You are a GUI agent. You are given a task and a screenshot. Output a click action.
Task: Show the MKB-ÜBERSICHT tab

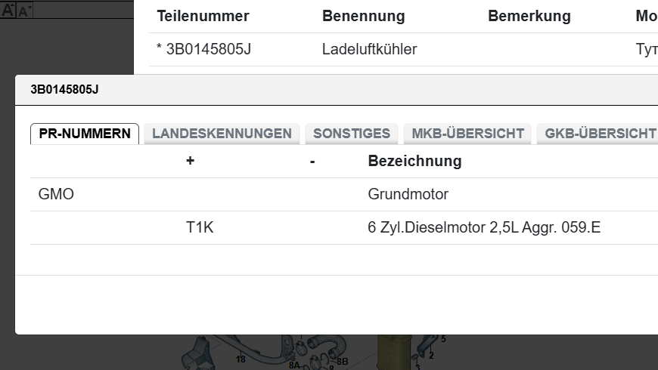click(x=467, y=134)
